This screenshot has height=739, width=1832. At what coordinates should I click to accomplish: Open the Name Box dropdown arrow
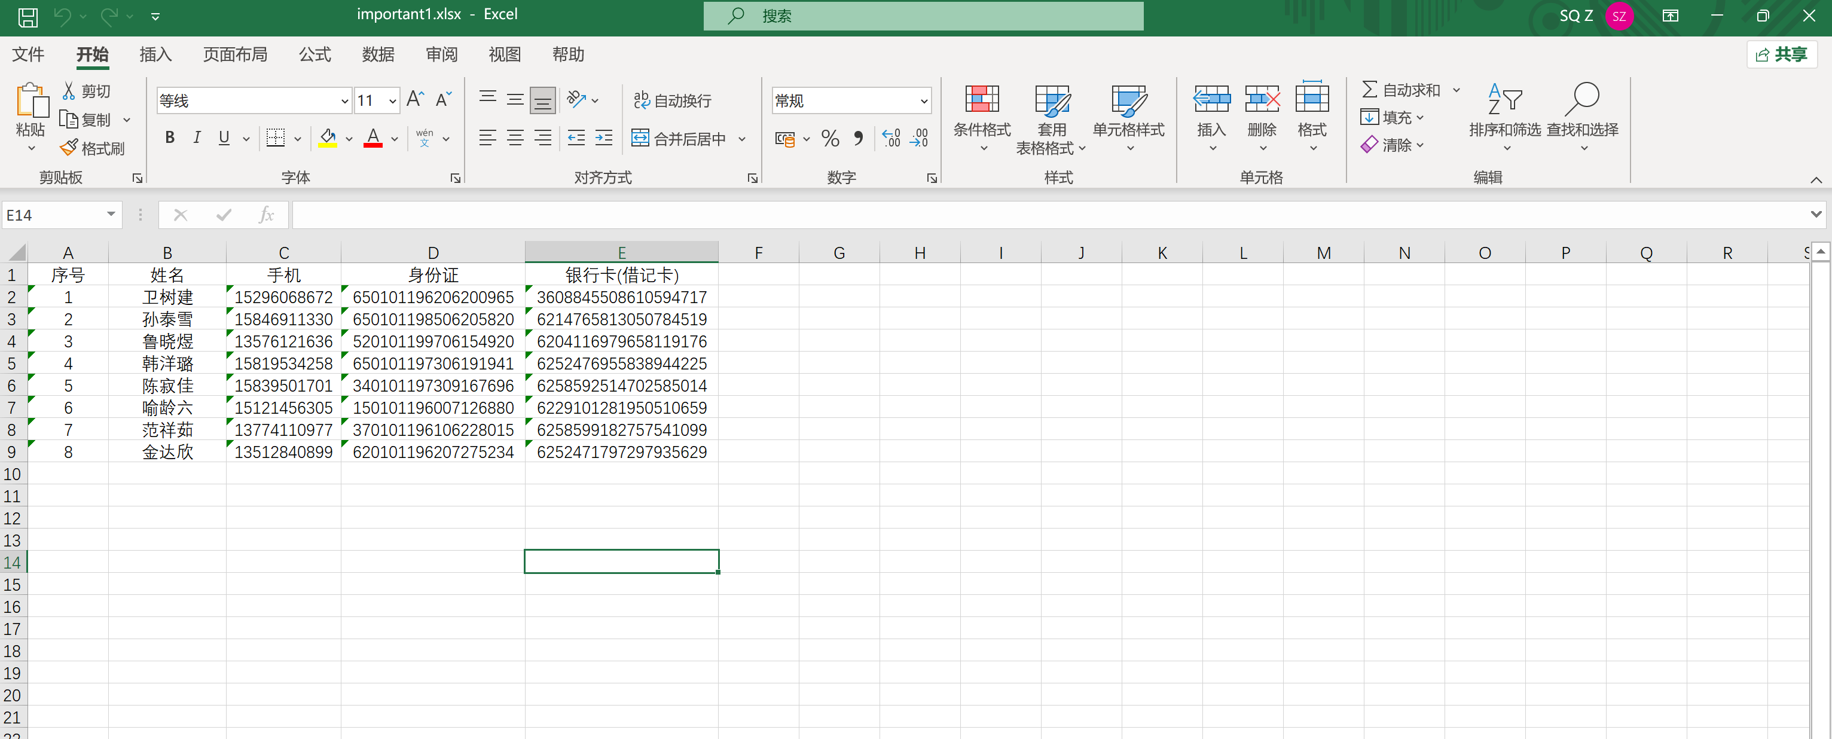click(111, 215)
